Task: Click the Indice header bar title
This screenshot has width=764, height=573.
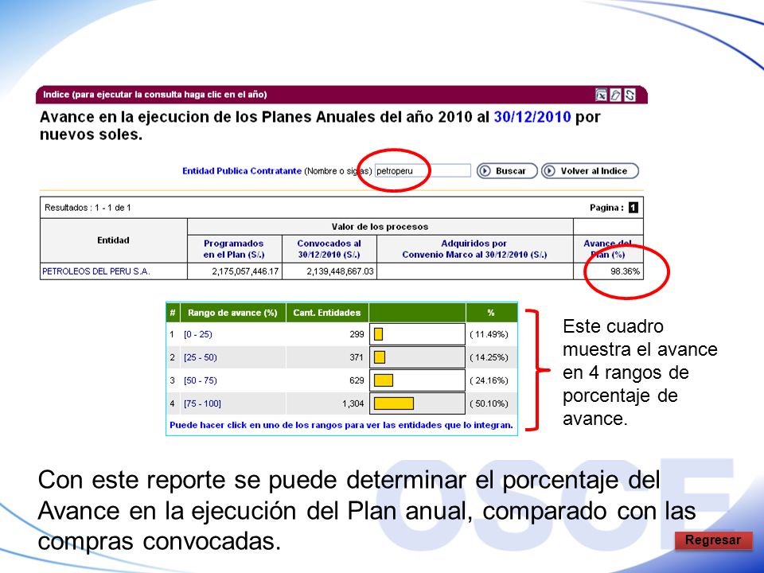Action: [155, 95]
